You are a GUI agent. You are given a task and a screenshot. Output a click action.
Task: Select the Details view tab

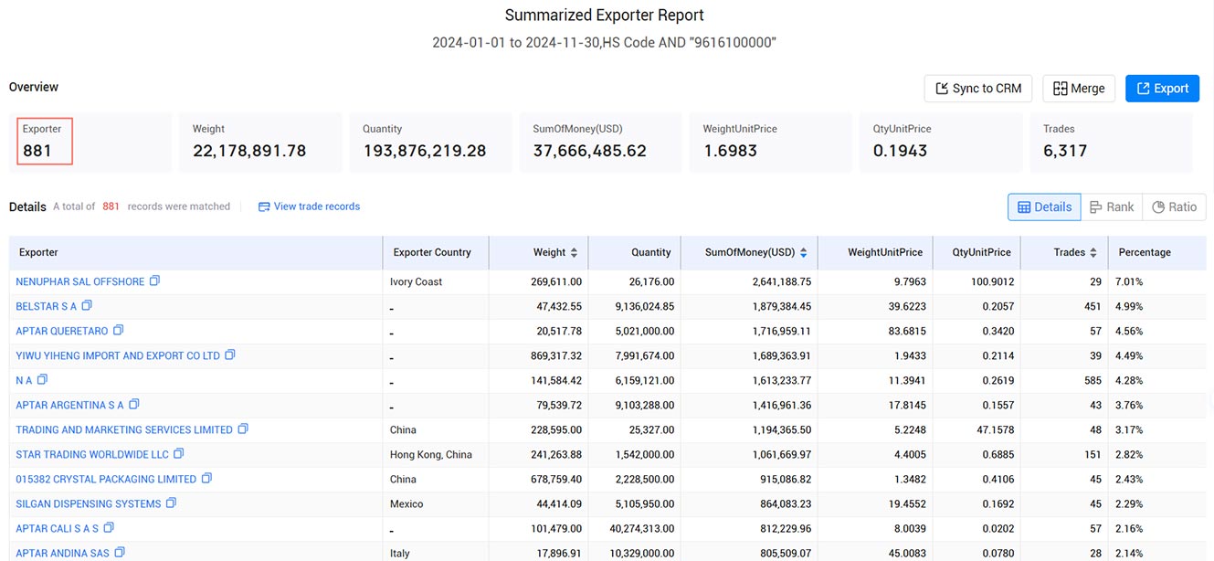[1044, 207]
